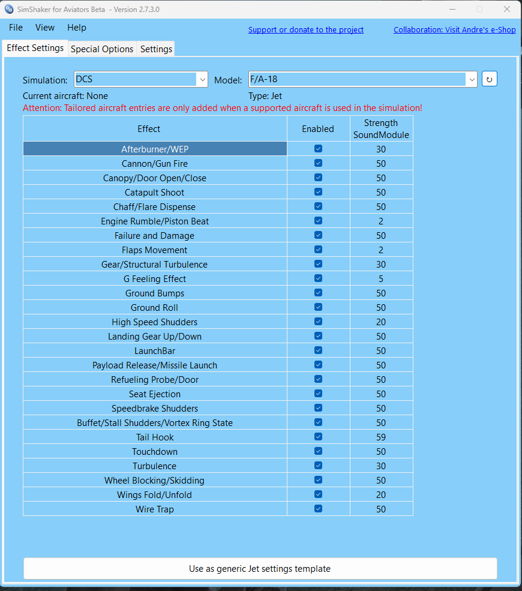Click the Enabled column header

[x=318, y=129]
